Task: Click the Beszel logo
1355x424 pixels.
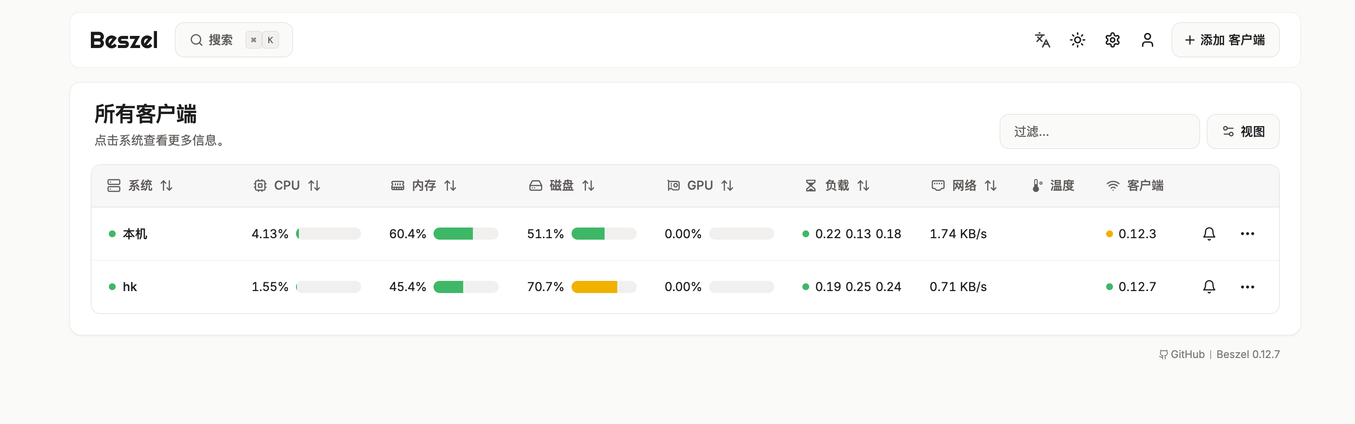Action: point(123,40)
